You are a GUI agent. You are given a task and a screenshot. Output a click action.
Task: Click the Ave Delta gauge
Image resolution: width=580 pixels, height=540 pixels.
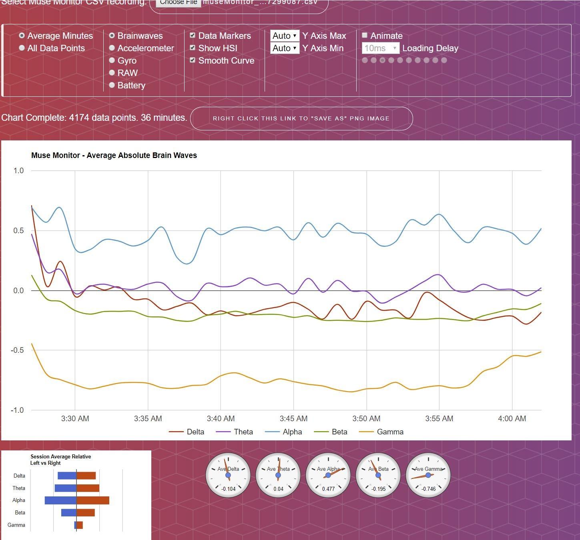(x=228, y=475)
